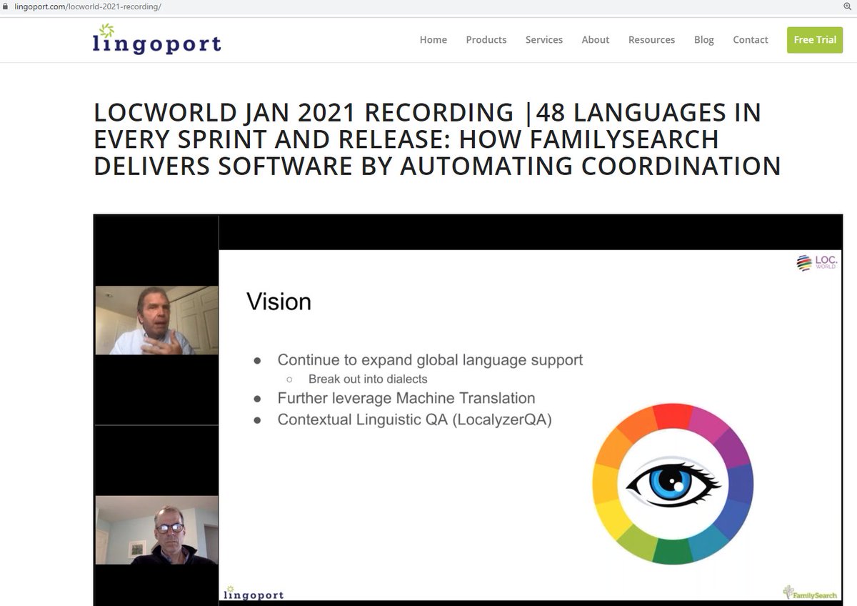Click the Lingoport logo in the header
This screenshot has height=606, width=857.
tap(156, 39)
